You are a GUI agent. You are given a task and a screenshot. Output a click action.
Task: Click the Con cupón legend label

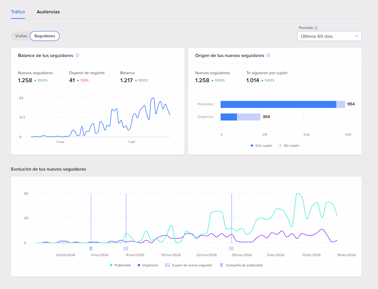[x=263, y=146]
